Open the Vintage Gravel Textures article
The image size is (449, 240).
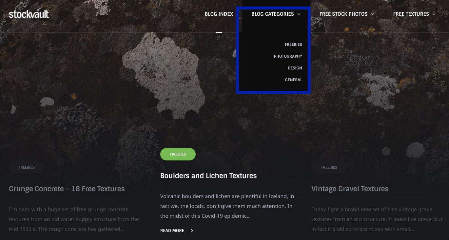click(350, 189)
